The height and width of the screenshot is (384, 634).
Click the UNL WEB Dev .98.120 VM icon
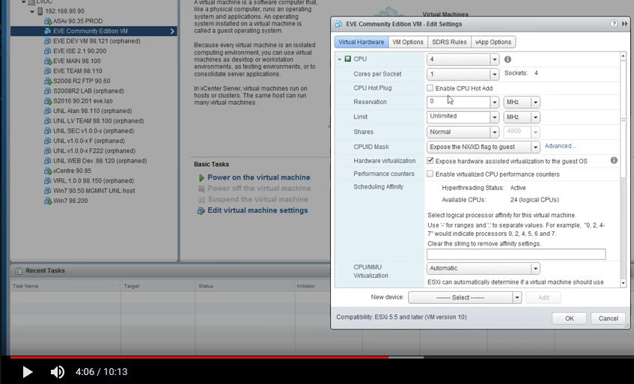click(48, 160)
